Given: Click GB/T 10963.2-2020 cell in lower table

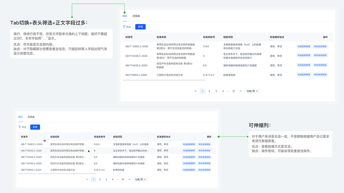Looking at the screenshot, I should click(x=32, y=144).
